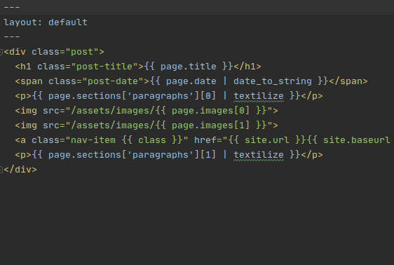Click the 'nav-item' class text

pyautogui.click(x=93, y=140)
